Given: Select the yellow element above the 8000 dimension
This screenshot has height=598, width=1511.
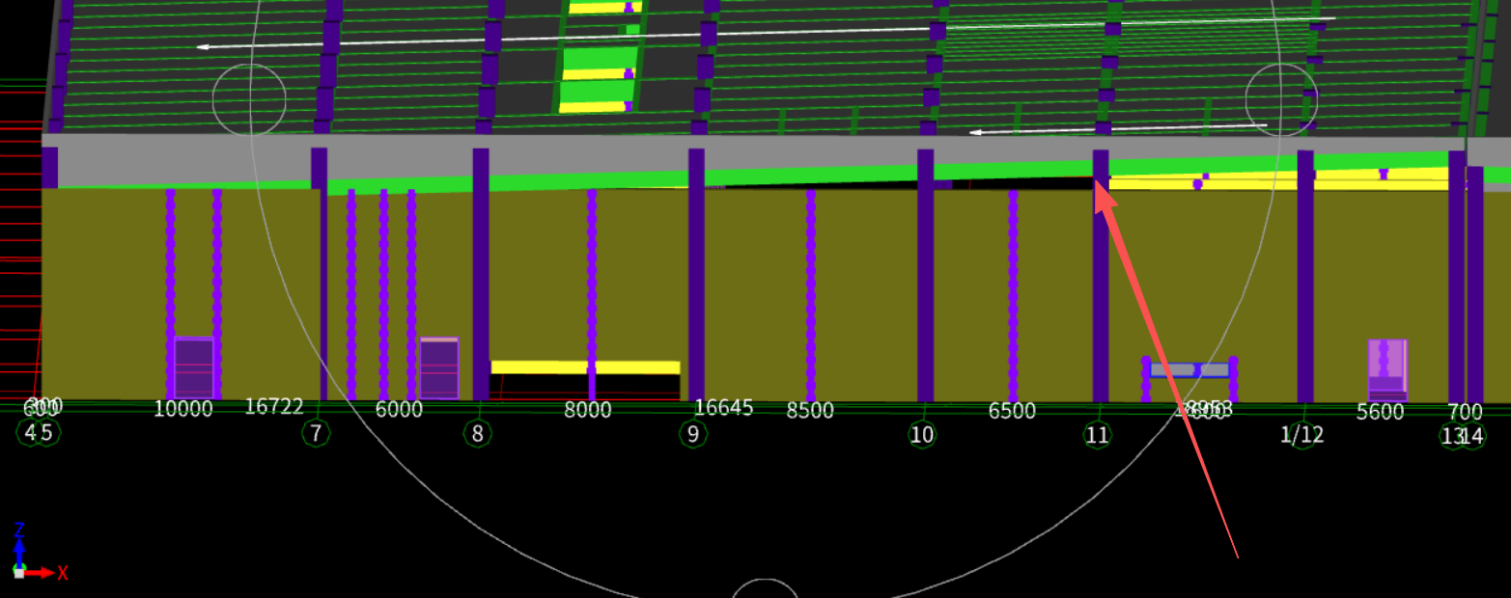Looking at the screenshot, I should 586,367.
